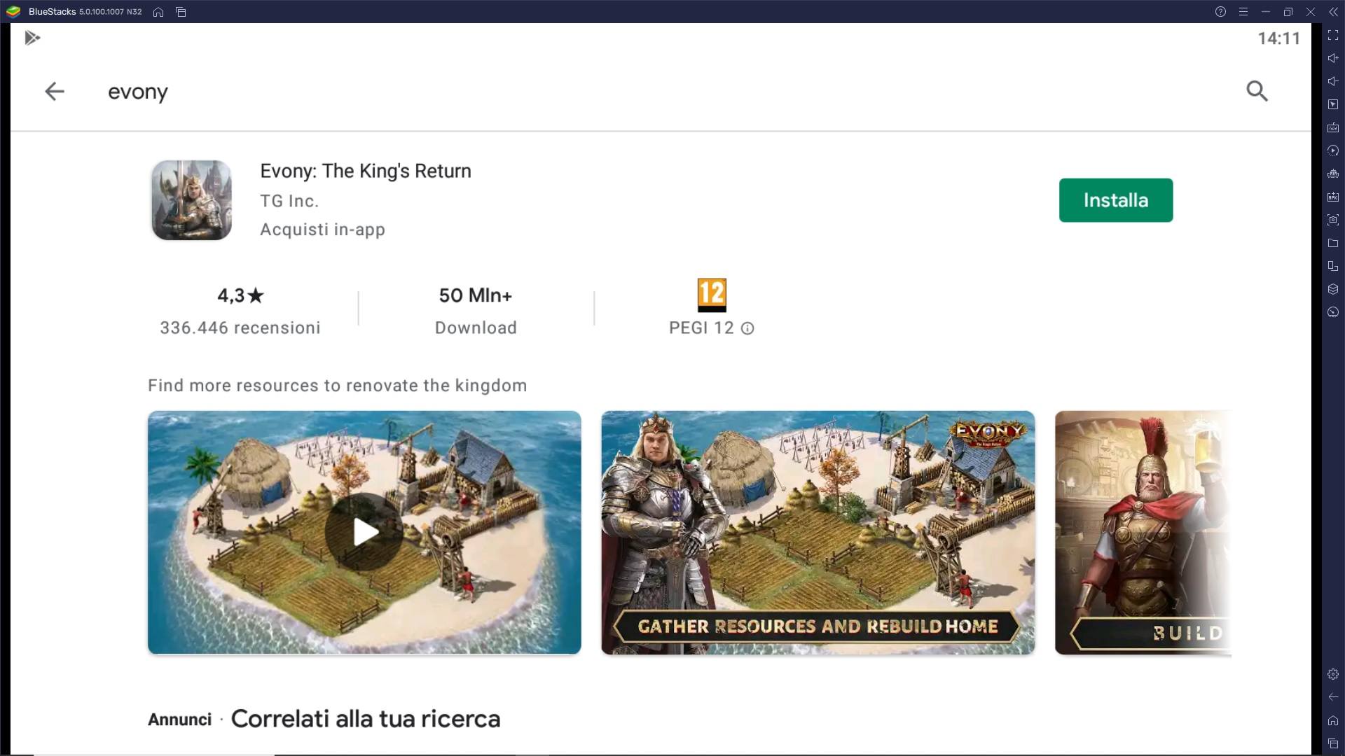Click the green Installa button
Viewport: 1345px width, 756px height.
(x=1115, y=200)
